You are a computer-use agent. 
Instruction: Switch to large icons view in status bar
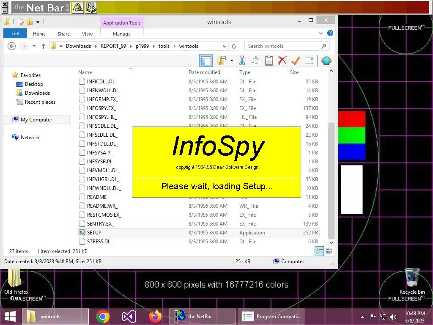pos(329,251)
